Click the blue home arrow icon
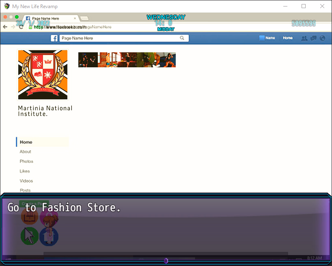 click(49, 236)
